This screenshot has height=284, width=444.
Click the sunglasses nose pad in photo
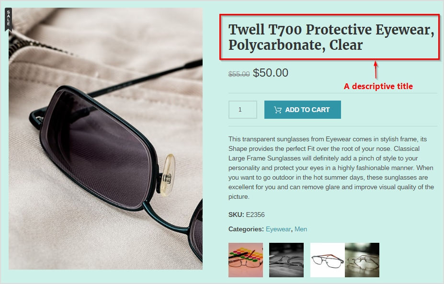tap(168, 176)
